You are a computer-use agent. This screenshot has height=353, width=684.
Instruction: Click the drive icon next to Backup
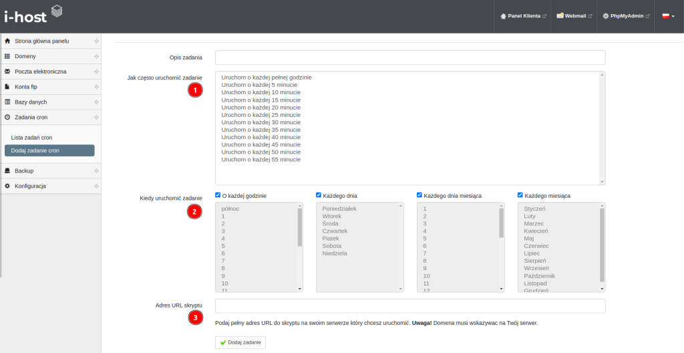coord(7,170)
